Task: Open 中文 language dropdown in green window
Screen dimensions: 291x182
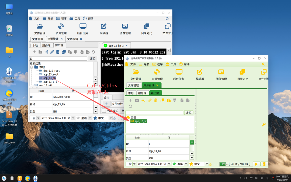Action: (x=207, y=164)
